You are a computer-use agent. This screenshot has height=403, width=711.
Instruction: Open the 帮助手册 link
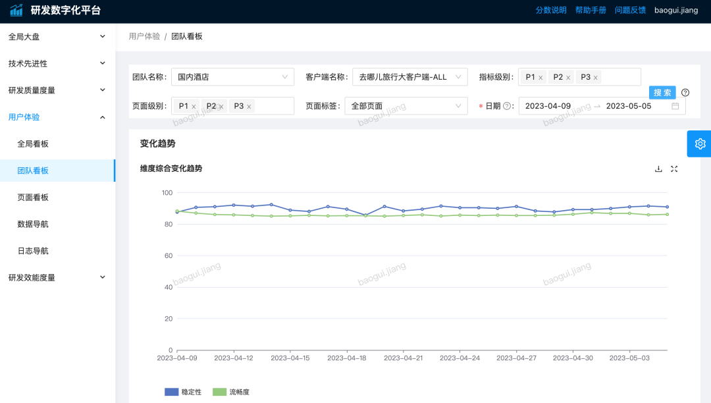coord(591,10)
